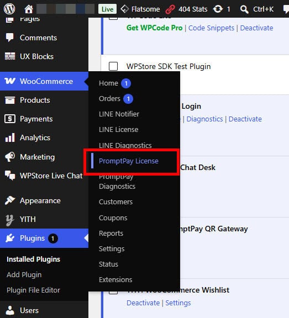Screen dimensions: 289x318
Task: Click the Live status badge
Action: tap(107, 9)
